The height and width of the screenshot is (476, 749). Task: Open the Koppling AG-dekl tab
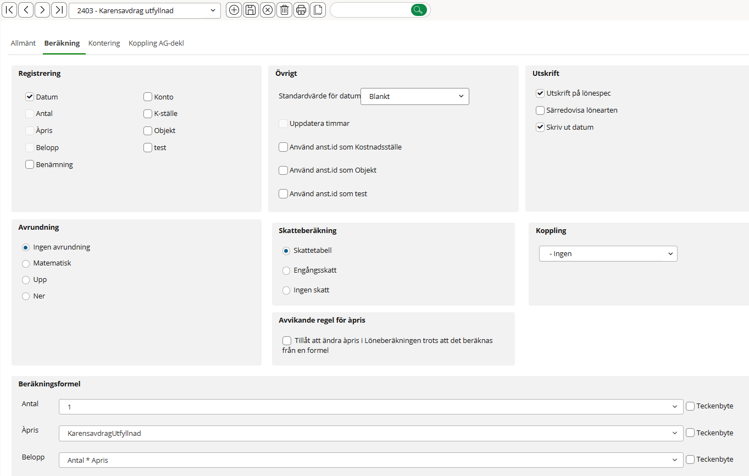156,43
